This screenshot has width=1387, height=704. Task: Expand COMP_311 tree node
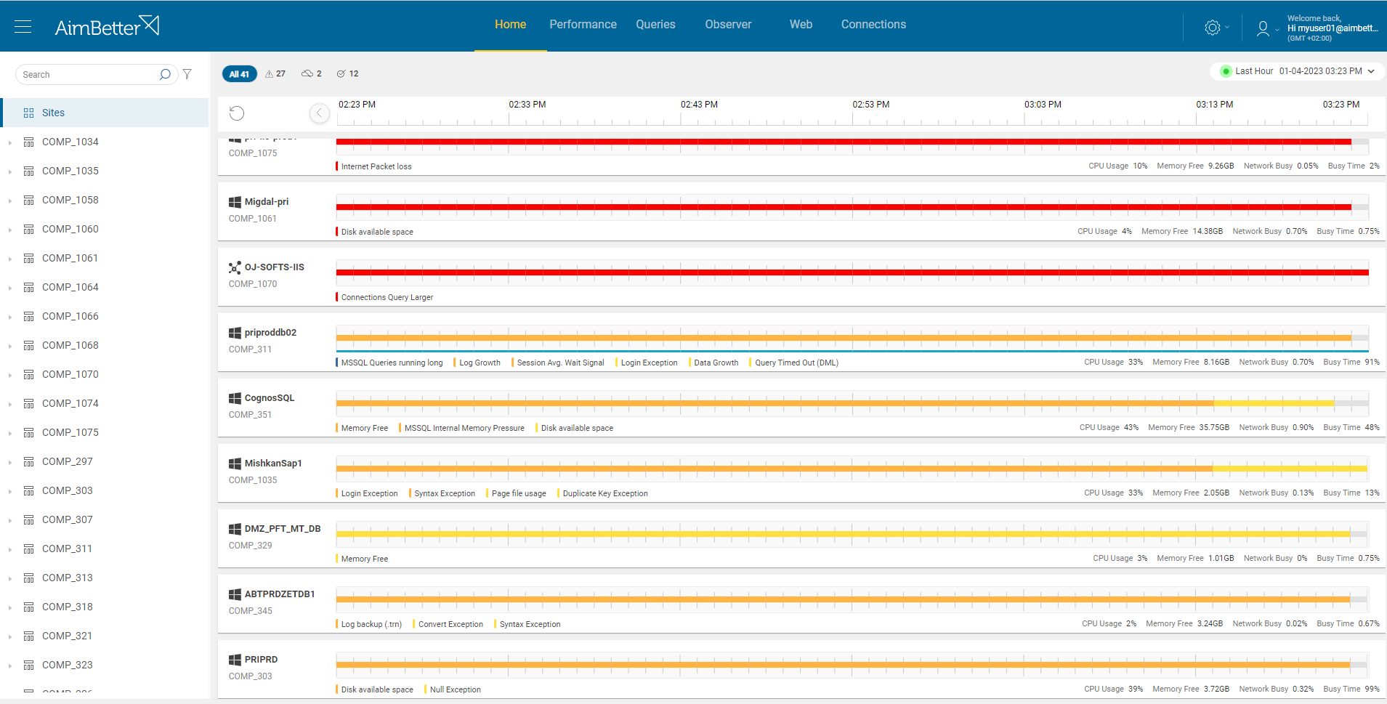(10, 549)
